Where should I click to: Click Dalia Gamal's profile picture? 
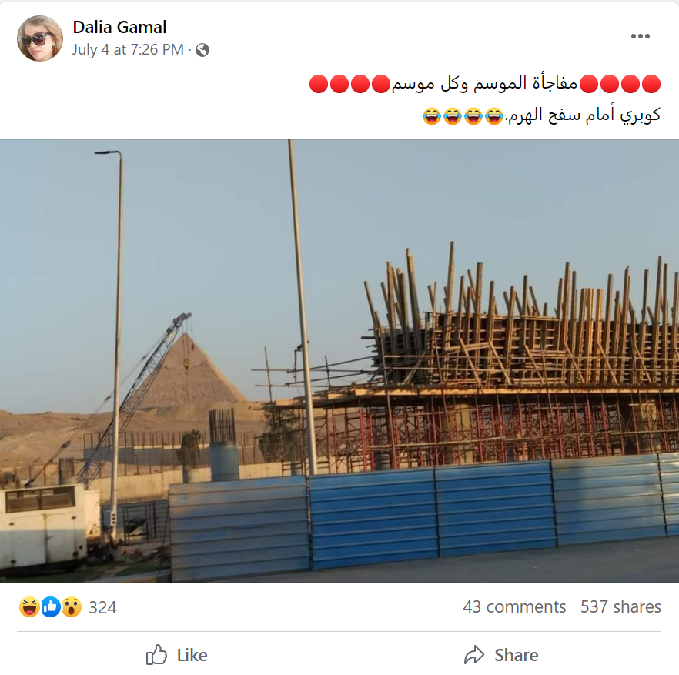click(x=40, y=38)
